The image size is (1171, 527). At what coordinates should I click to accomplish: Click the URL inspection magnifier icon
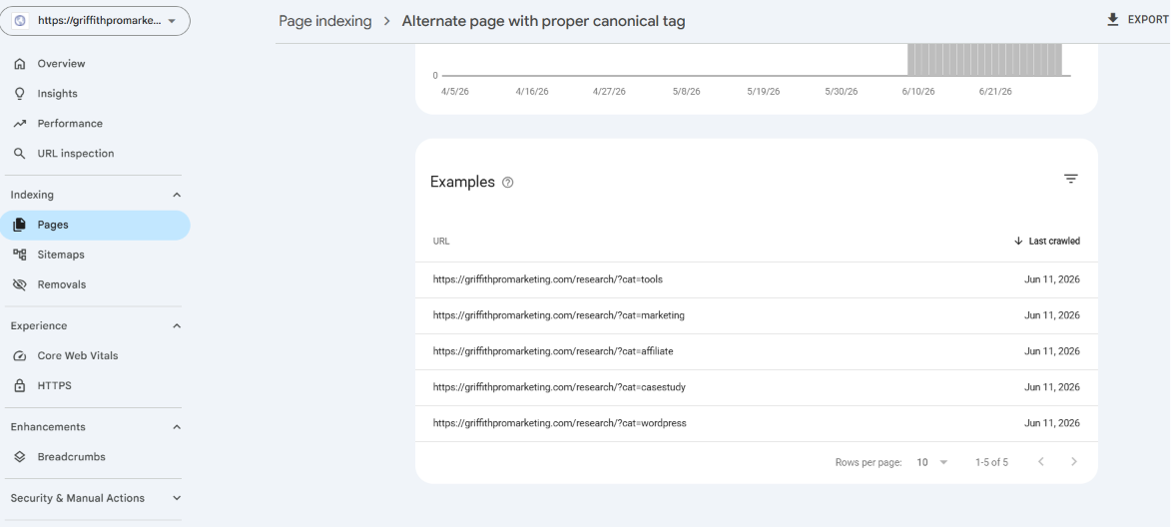tap(20, 153)
